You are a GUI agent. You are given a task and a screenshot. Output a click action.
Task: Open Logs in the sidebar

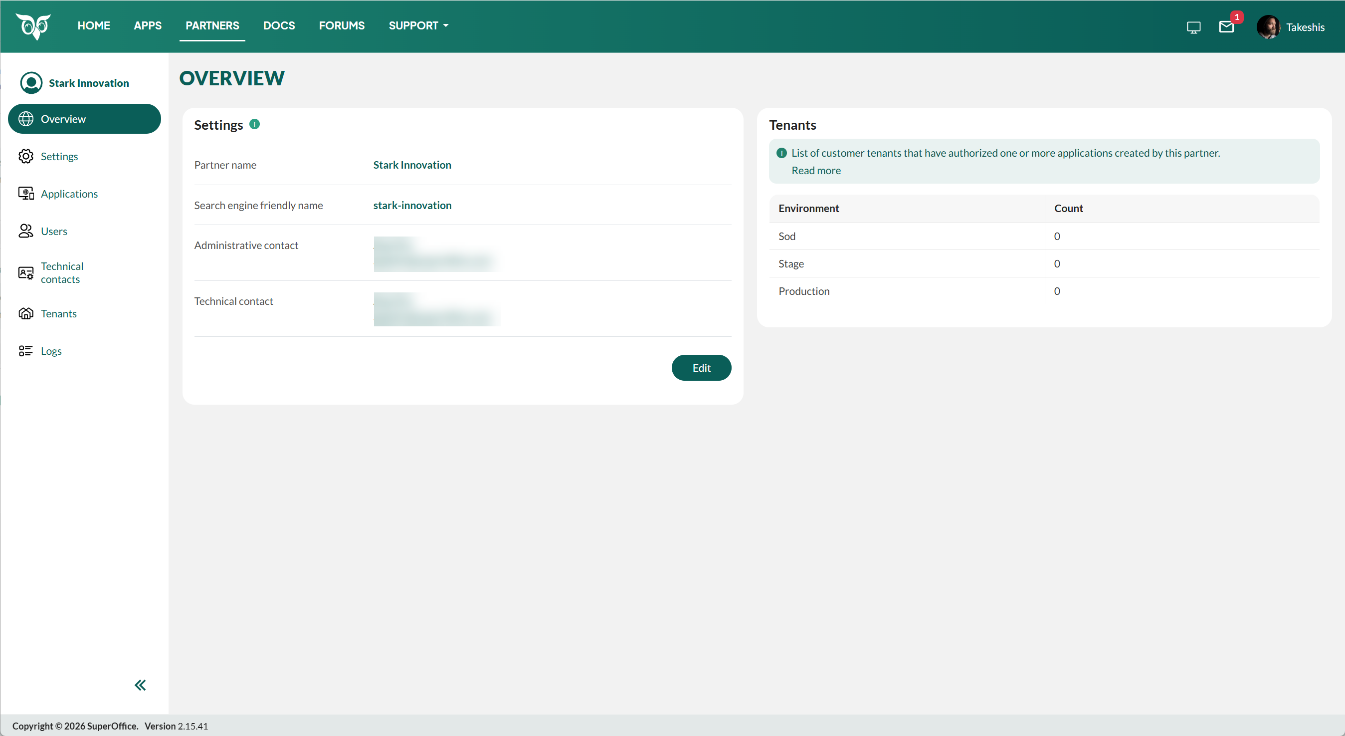(x=85, y=351)
